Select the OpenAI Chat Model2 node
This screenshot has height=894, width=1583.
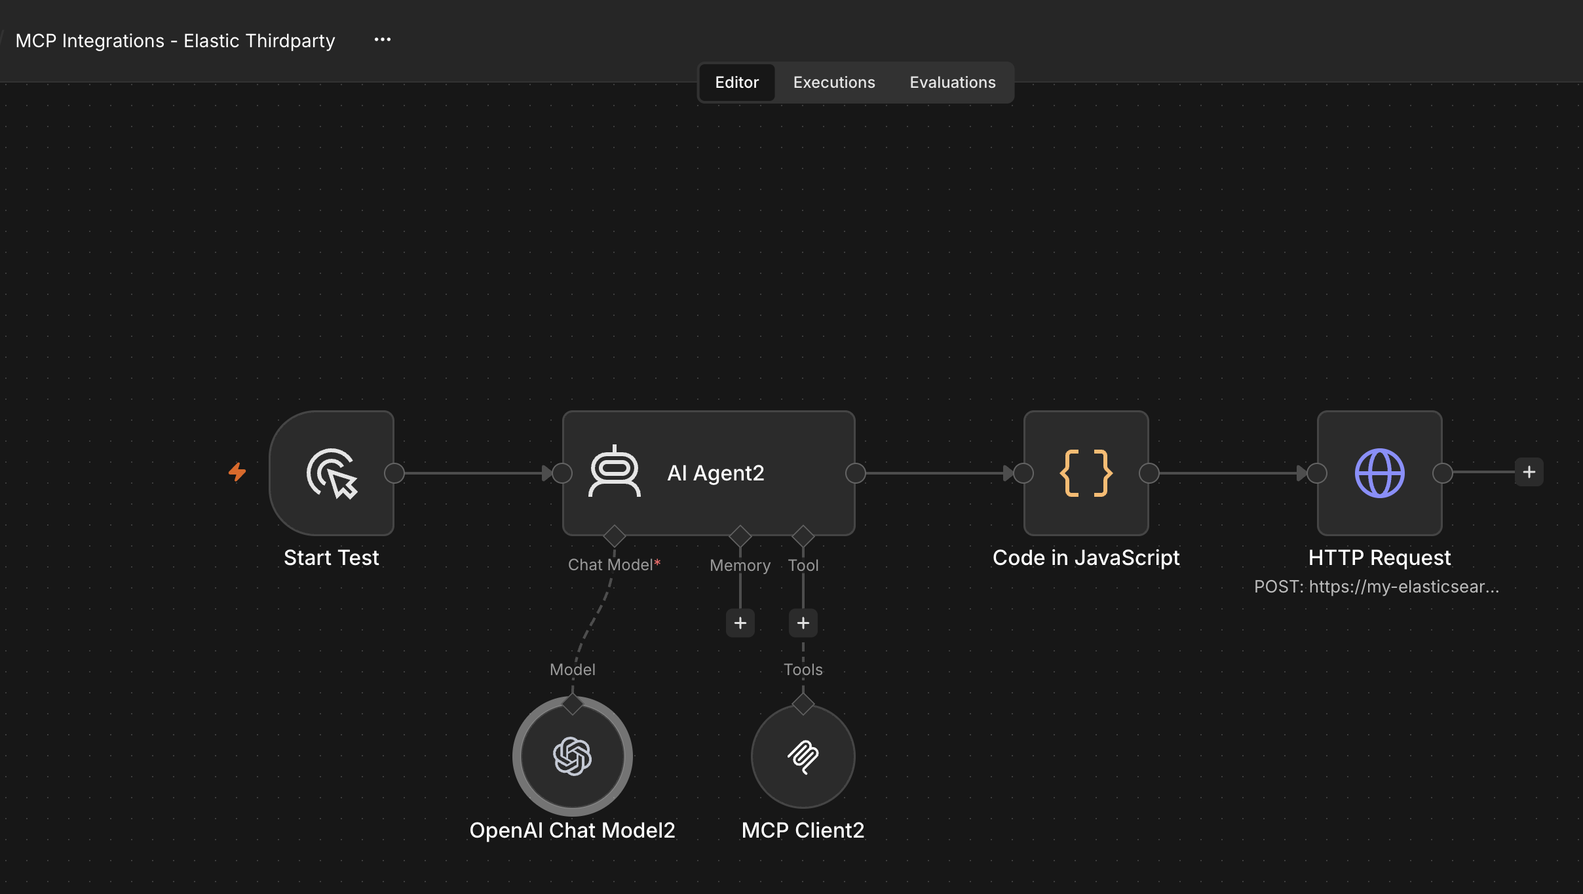click(x=573, y=756)
